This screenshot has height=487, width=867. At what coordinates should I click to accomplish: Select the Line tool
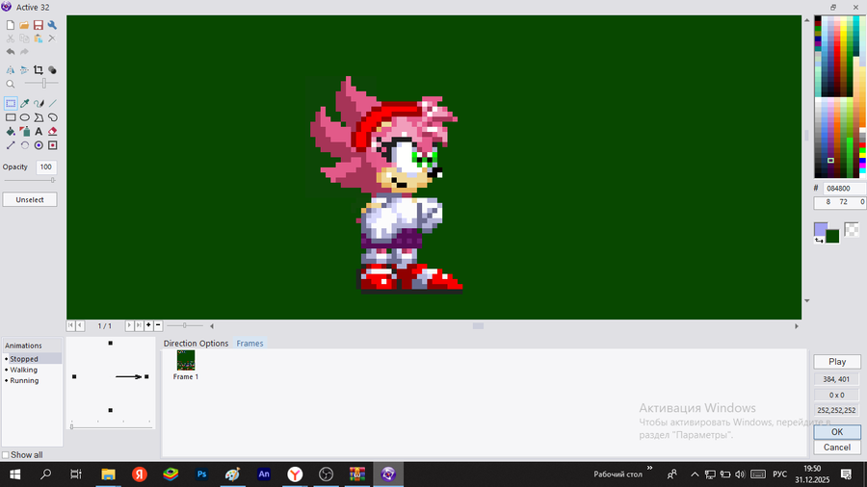53,103
